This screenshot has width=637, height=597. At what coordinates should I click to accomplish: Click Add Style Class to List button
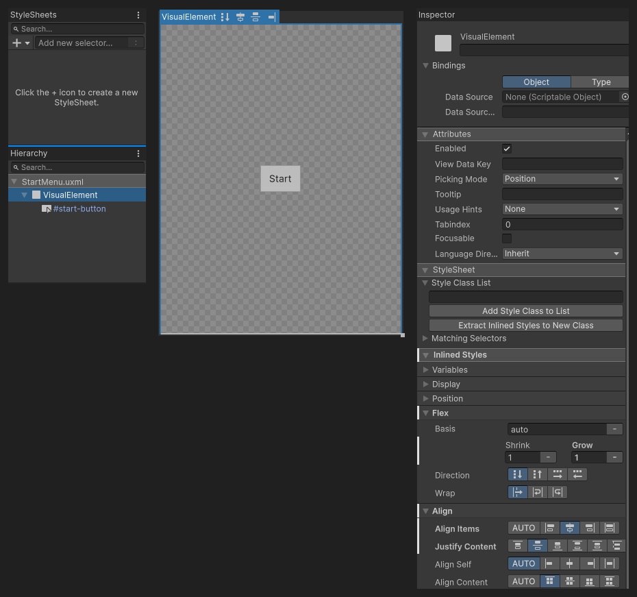click(525, 311)
